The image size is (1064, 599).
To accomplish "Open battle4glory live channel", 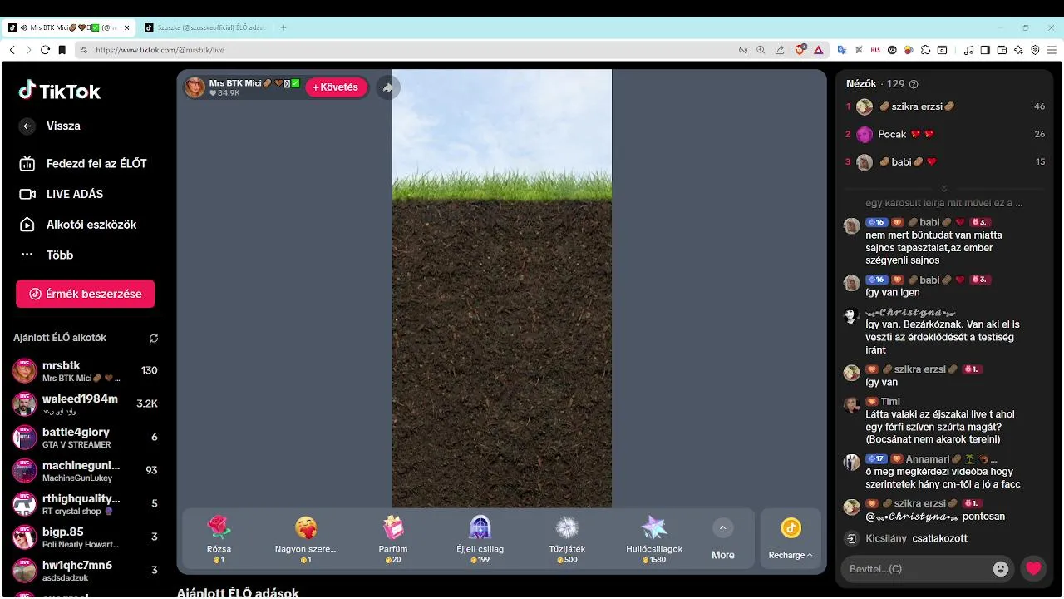I will coord(86,438).
